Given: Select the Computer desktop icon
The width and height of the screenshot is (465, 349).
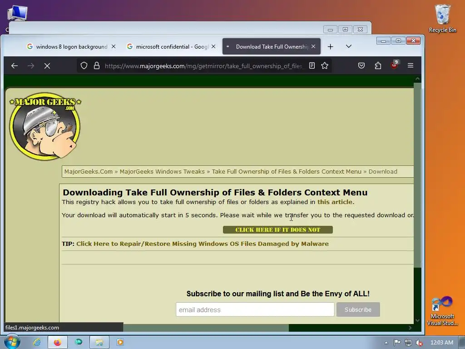Looking at the screenshot, I should tap(17, 14).
